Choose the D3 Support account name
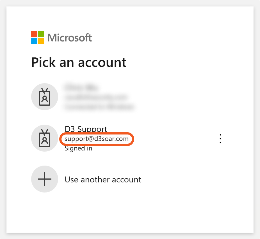This screenshot has height=239, width=260. click(x=86, y=129)
